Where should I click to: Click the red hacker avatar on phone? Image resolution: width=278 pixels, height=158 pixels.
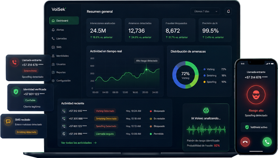pos(256,95)
